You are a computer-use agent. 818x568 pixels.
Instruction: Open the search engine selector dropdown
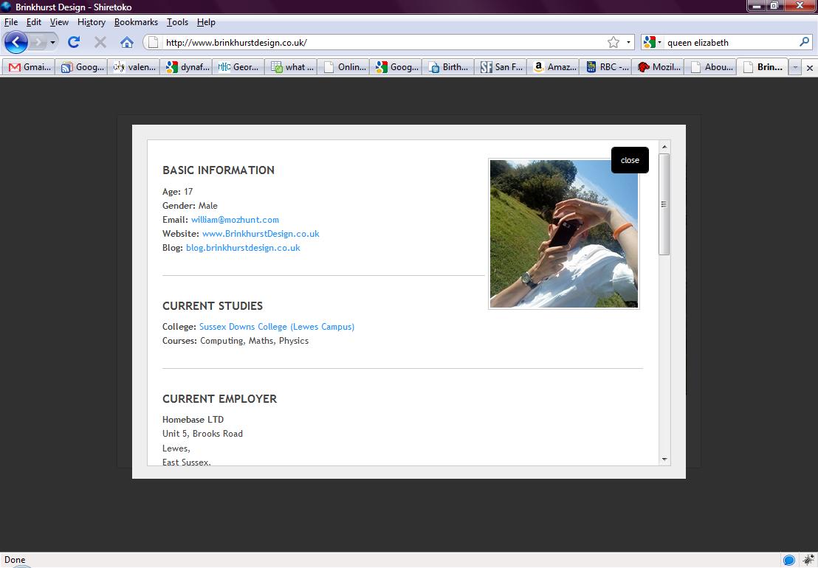[x=653, y=42]
